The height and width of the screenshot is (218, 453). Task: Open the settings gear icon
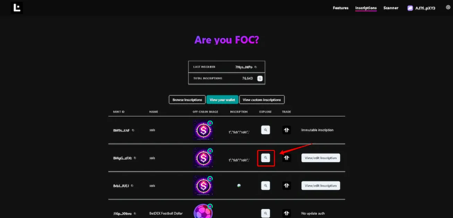(x=448, y=7)
